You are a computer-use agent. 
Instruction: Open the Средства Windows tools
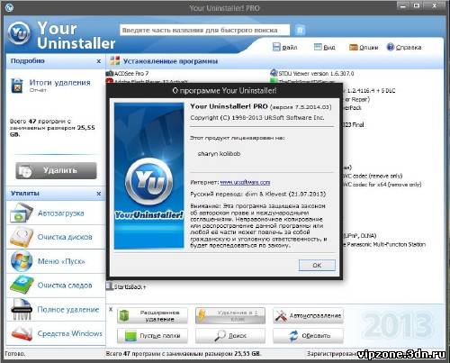pos(56,333)
